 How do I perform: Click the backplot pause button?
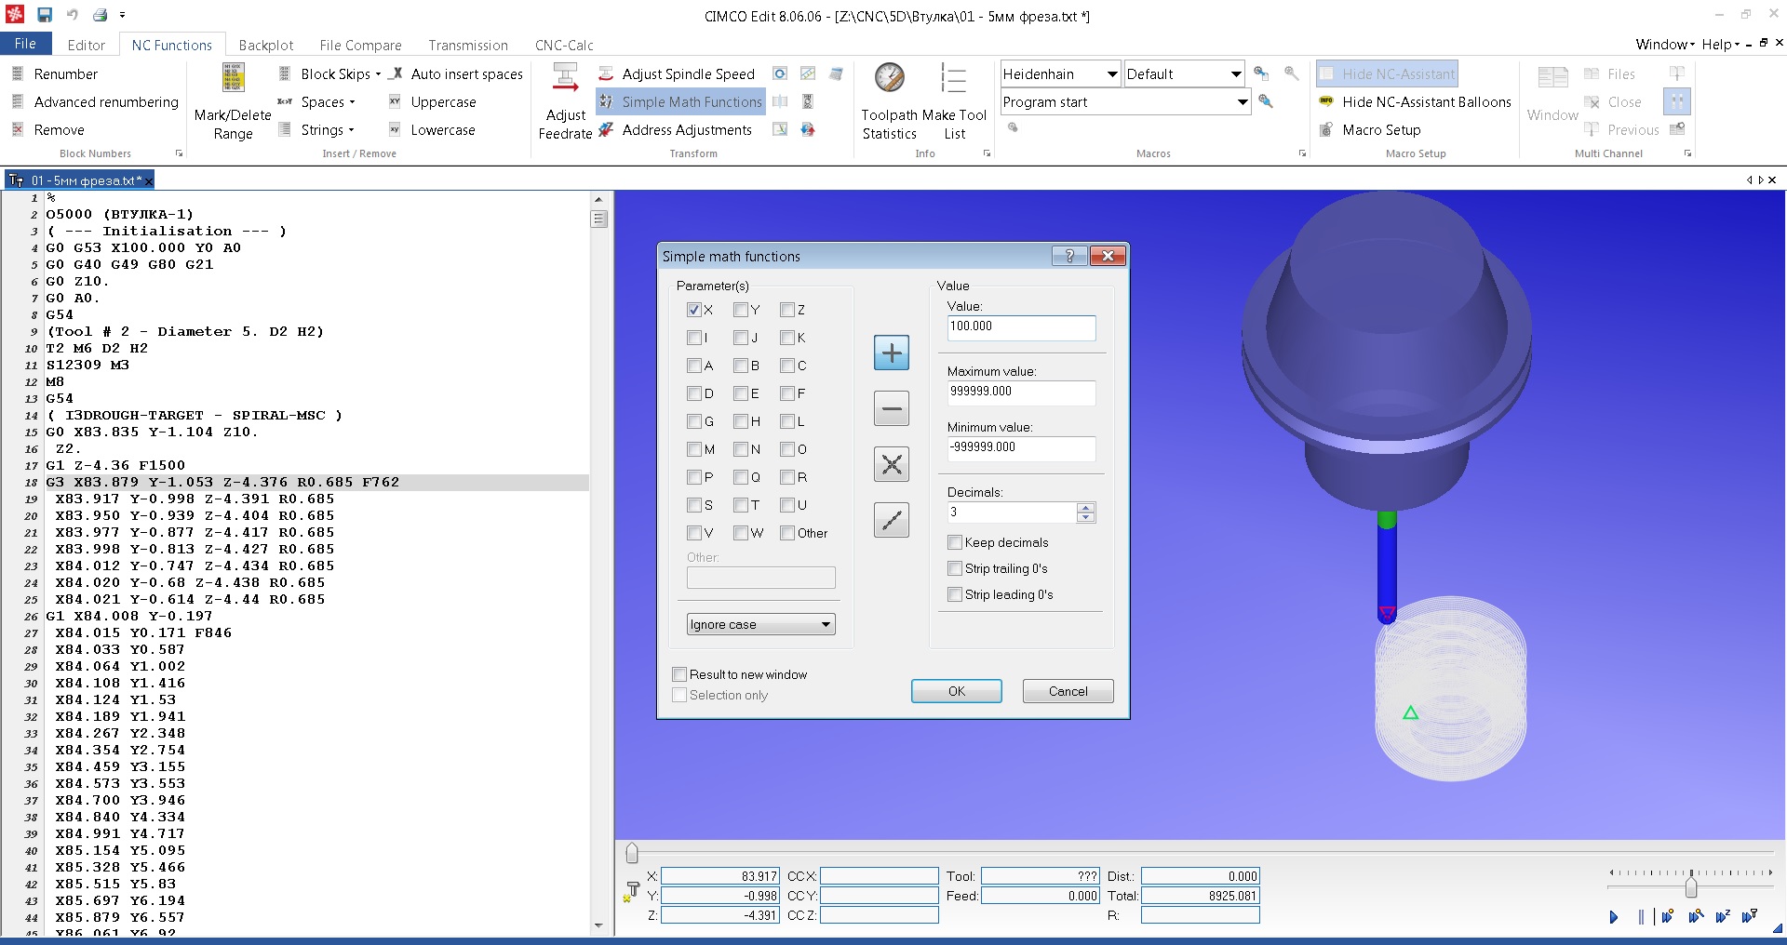1642,917
